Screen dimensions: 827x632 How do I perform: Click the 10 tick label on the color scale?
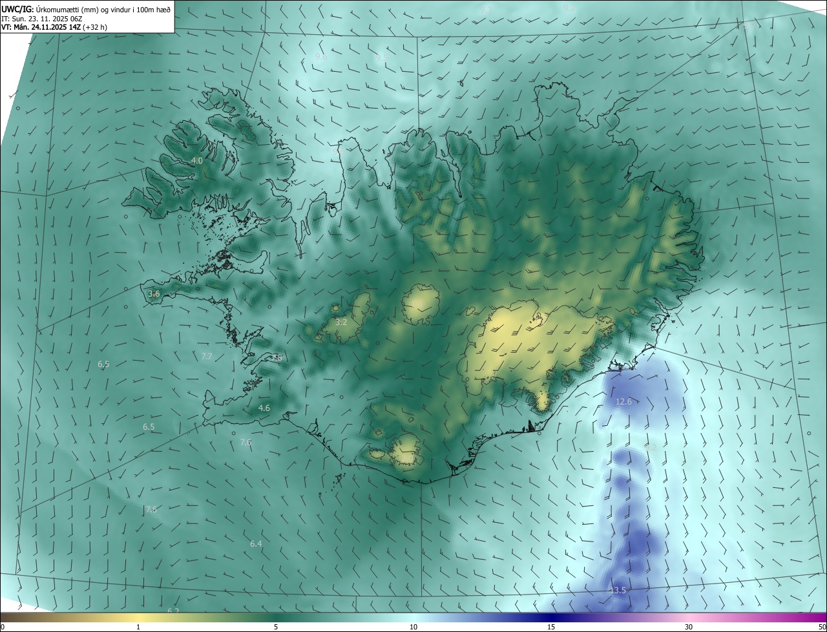click(413, 627)
